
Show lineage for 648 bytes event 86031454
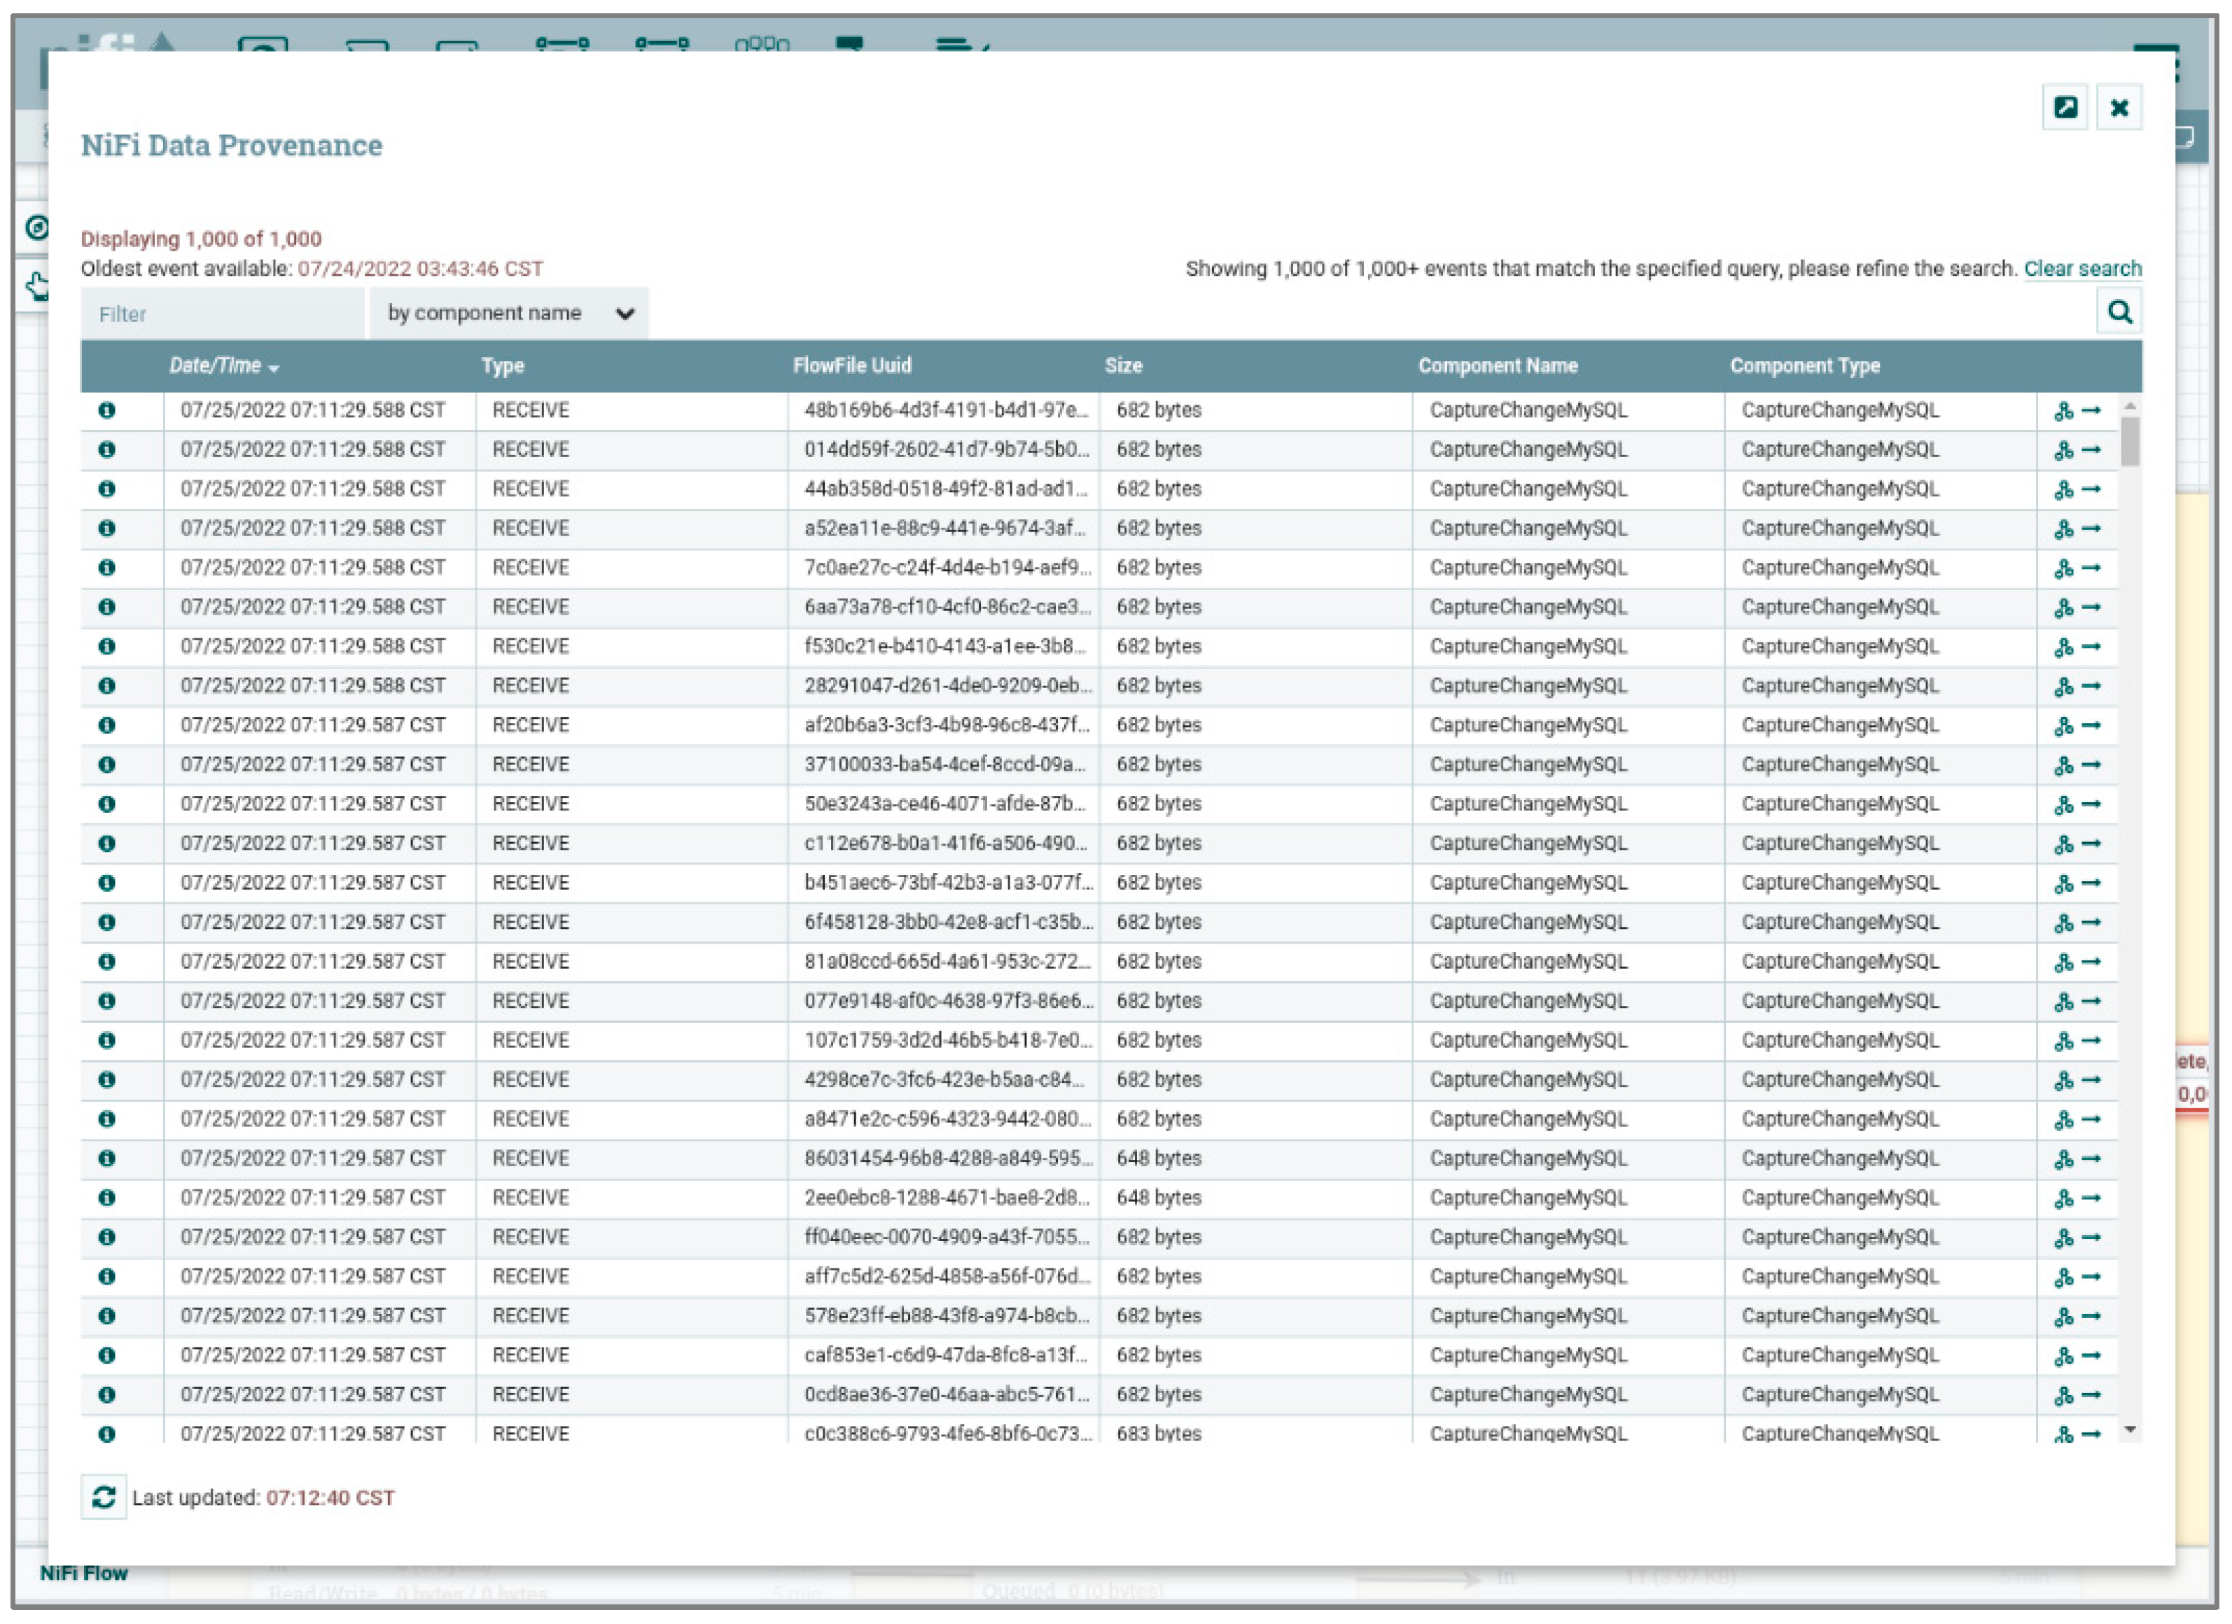pos(2063,1159)
